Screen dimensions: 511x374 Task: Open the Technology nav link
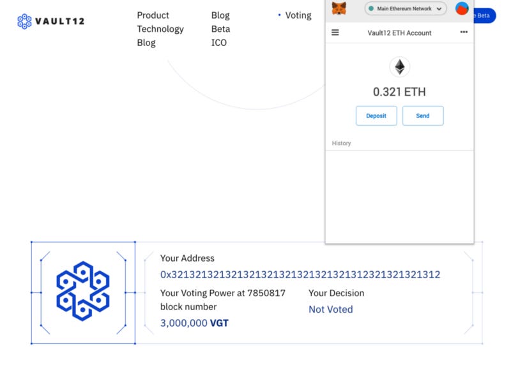click(x=160, y=29)
